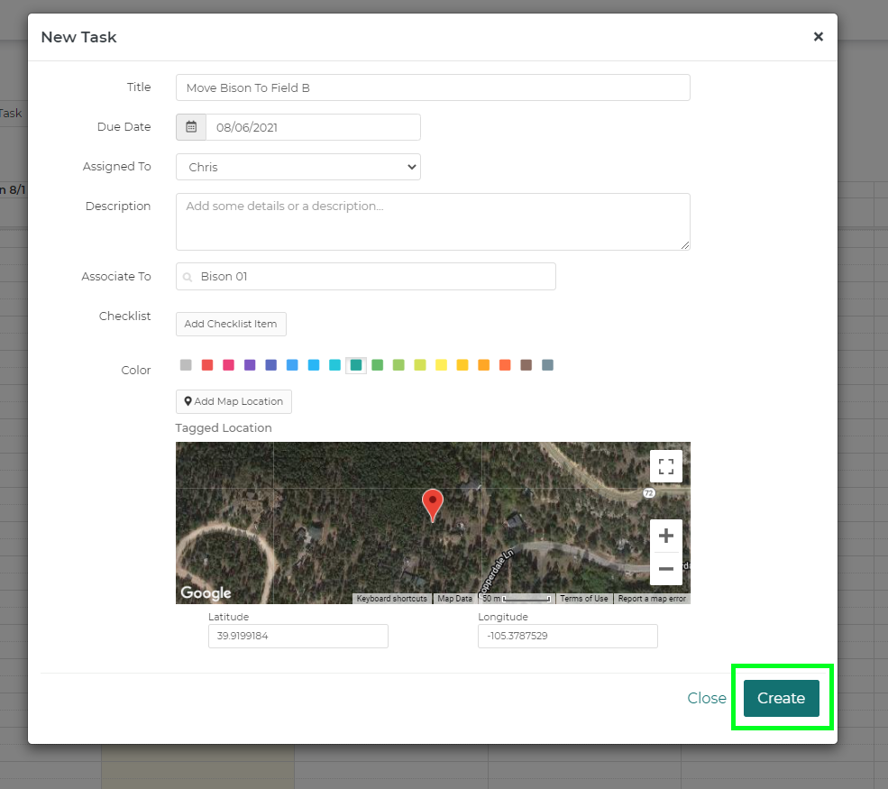This screenshot has width=888, height=789.
Task: Close the New Task dialog with X
Action: 818,37
